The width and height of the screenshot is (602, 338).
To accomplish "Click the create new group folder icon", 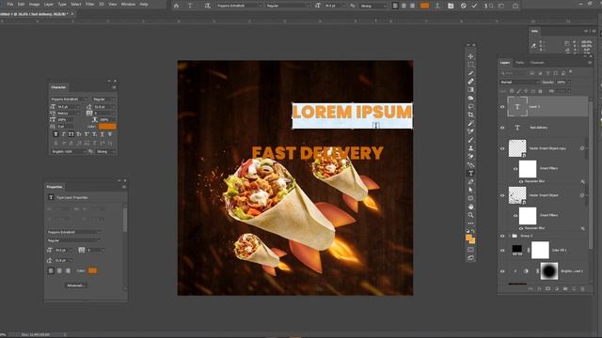I will [x=565, y=288].
